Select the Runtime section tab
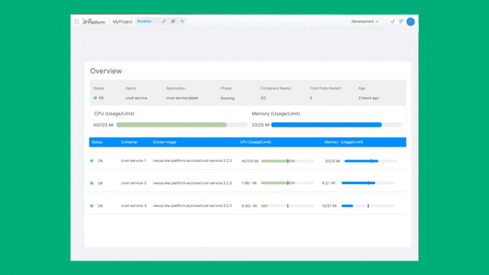This screenshot has height=275, width=489. [x=144, y=21]
